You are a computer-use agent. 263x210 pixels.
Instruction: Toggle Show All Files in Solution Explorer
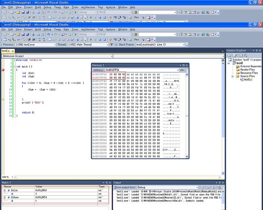tap(235, 56)
